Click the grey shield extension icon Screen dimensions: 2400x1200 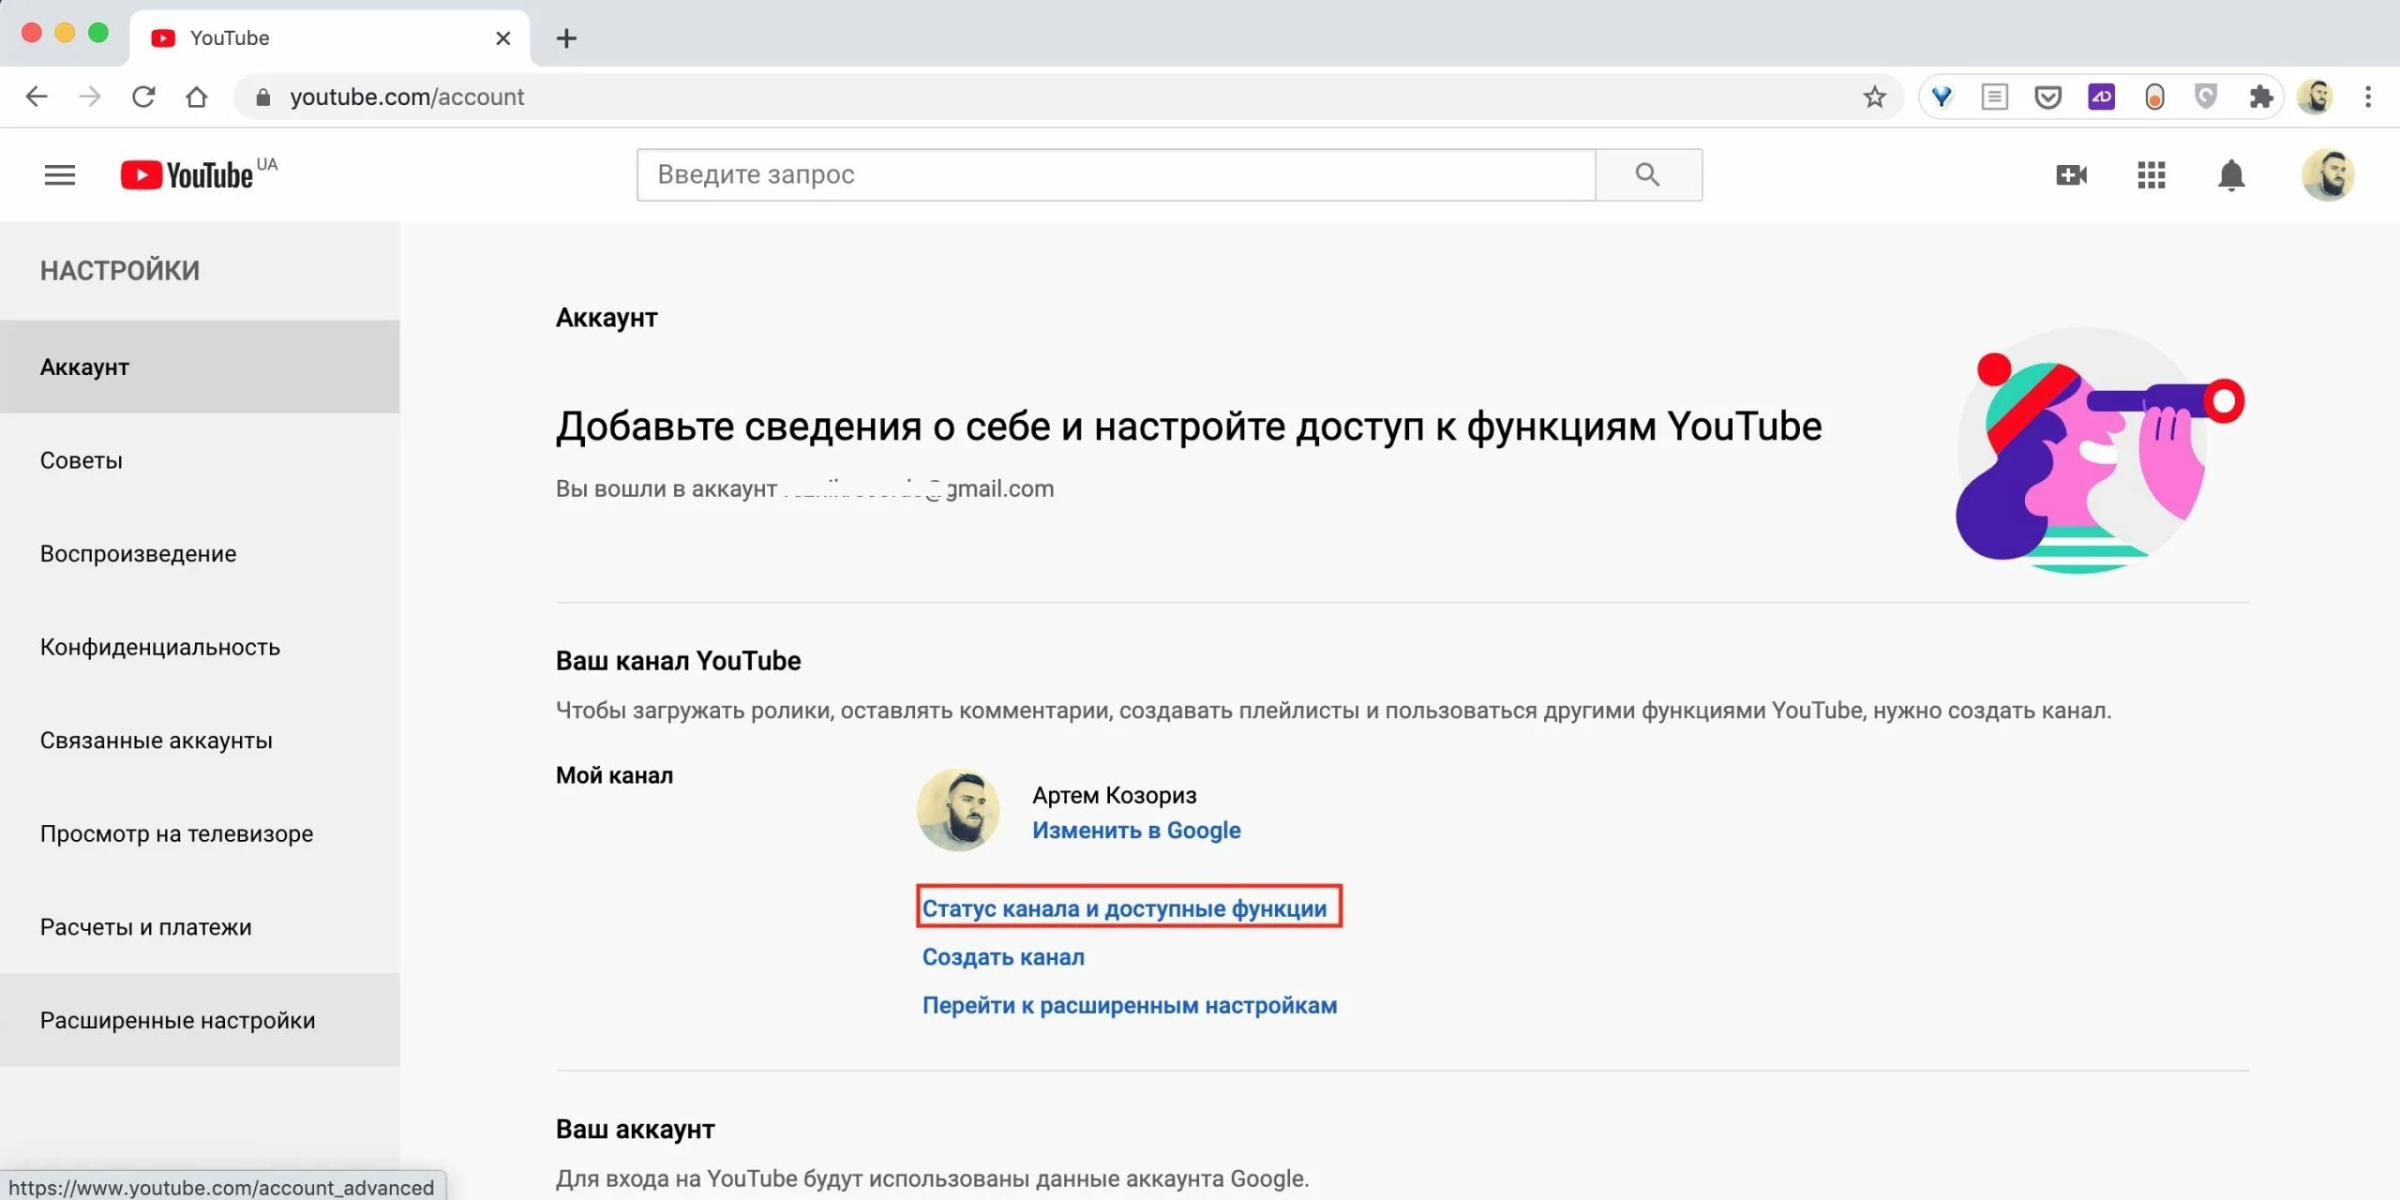[2207, 97]
